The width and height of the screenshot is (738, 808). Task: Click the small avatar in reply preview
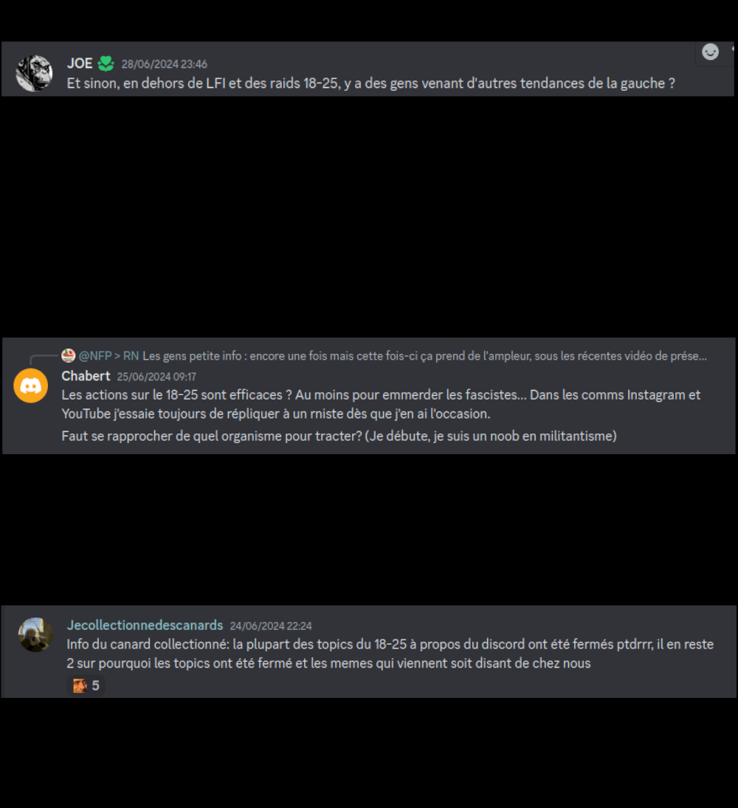pyautogui.click(x=68, y=355)
